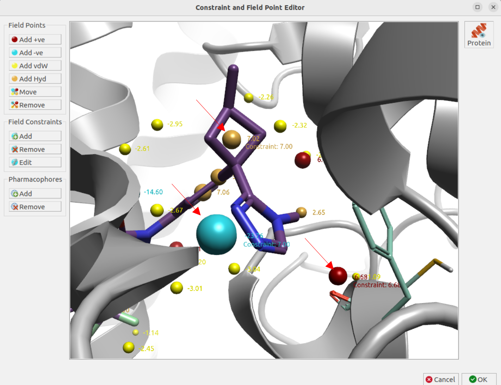Click Remove under Pharmacophores
The height and width of the screenshot is (385, 501).
pyautogui.click(x=35, y=207)
